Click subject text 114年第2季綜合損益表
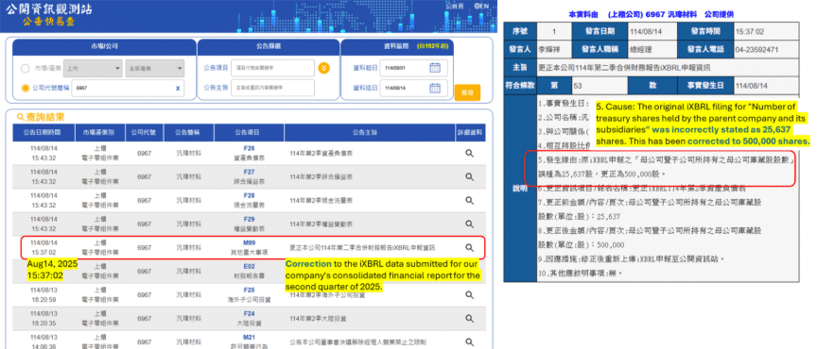Image resolution: width=817 pixels, height=349 pixels. pyautogui.click(x=320, y=176)
